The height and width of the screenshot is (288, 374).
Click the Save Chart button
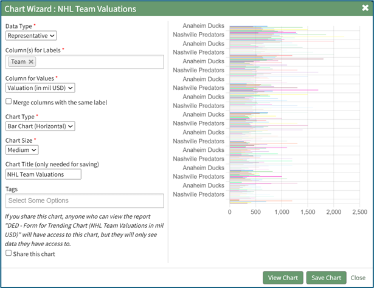coord(325,278)
